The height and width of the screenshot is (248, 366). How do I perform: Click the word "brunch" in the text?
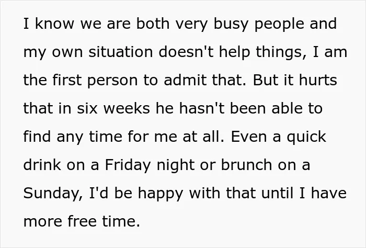click(x=246, y=165)
